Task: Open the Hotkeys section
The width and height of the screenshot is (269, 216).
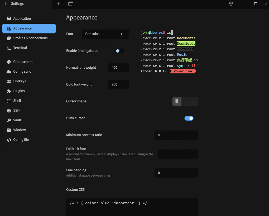Action: click(x=29, y=81)
